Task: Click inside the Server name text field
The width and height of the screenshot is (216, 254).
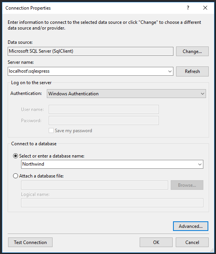Action: pyautogui.click(x=87, y=71)
